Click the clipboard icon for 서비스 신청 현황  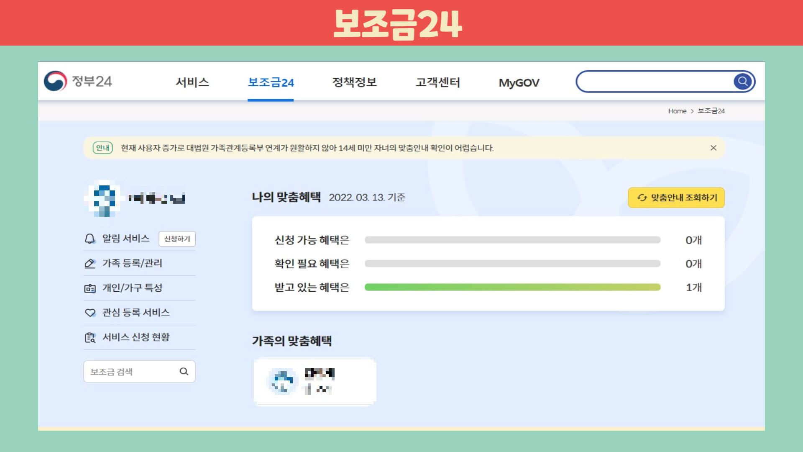pos(90,337)
